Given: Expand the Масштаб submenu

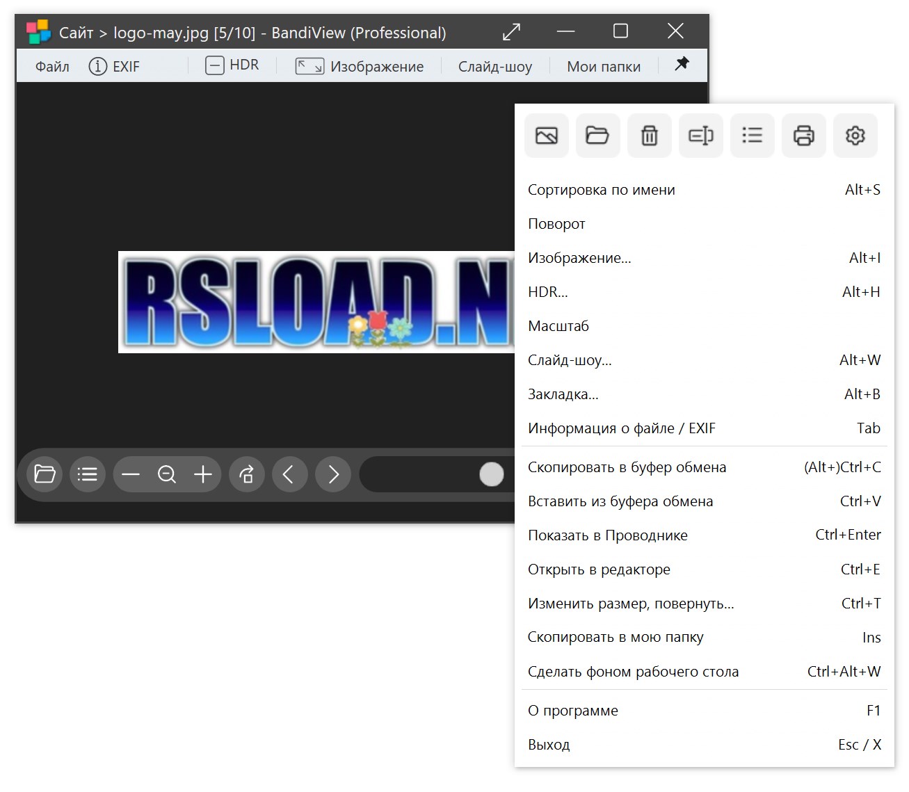Looking at the screenshot, I should [x=558, y=325].
